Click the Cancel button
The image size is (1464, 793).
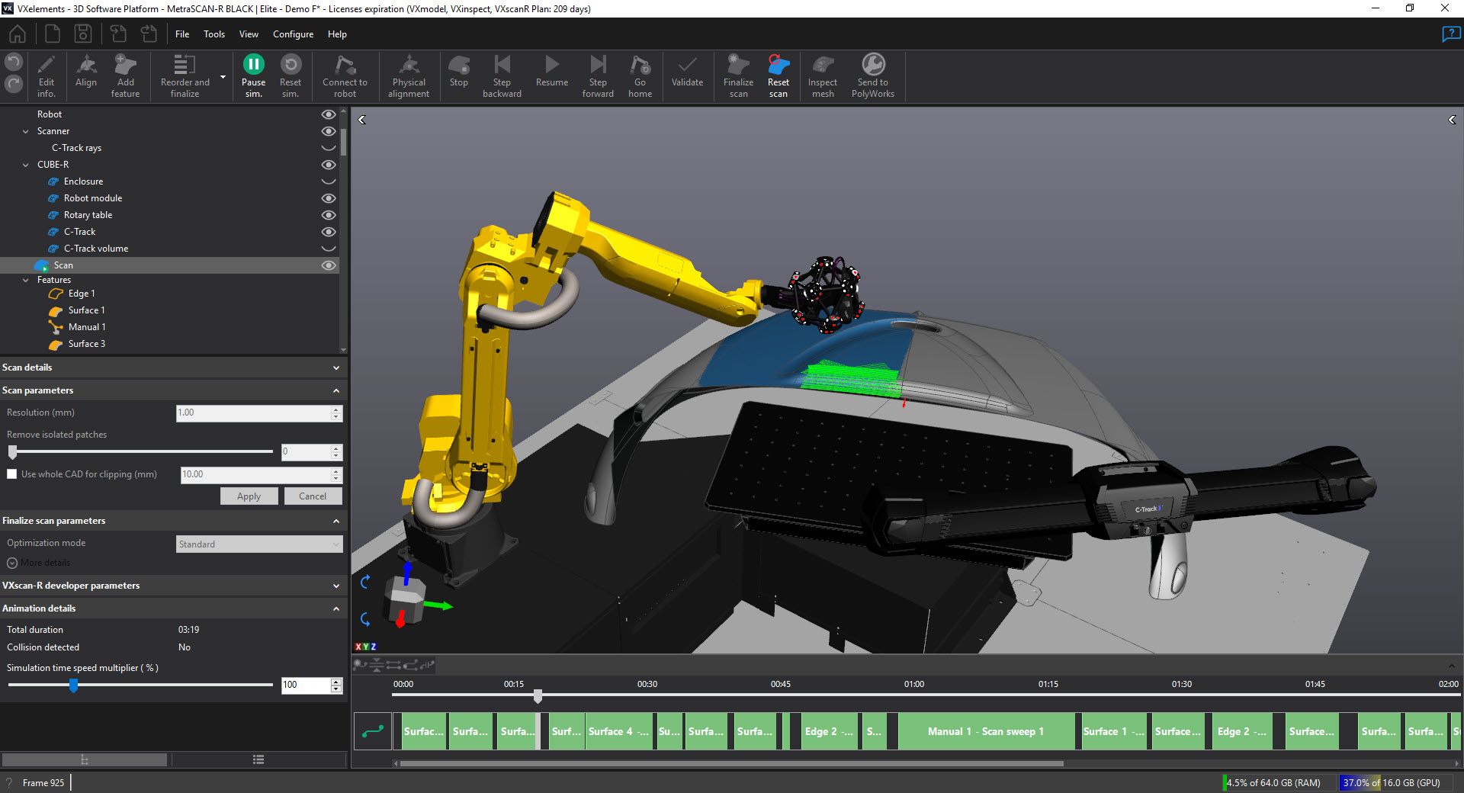(313, 496)
